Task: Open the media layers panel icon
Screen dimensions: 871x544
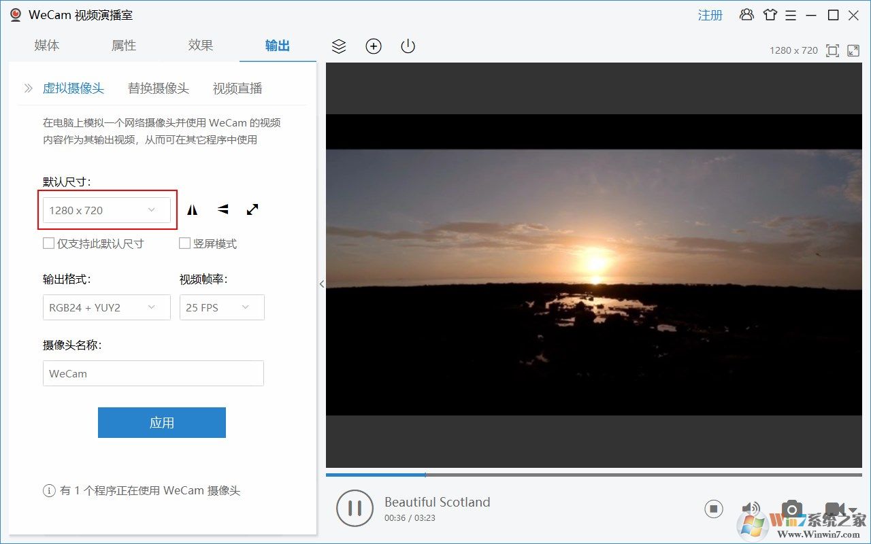Action: tap(339, 46)
